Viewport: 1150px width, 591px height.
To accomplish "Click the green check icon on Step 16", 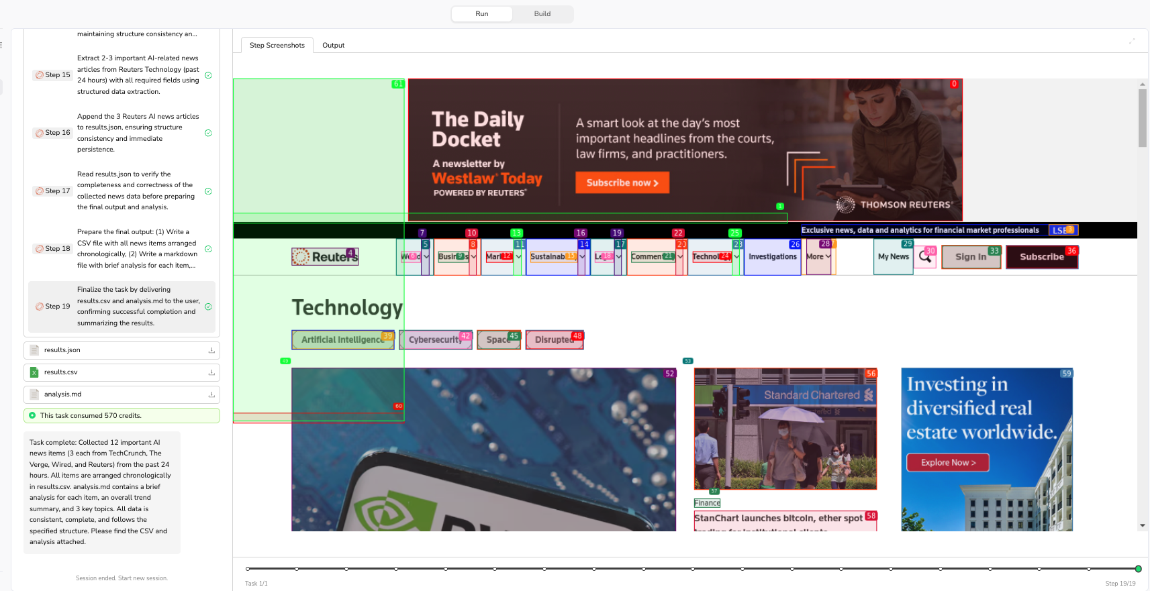I will point(208,133).
